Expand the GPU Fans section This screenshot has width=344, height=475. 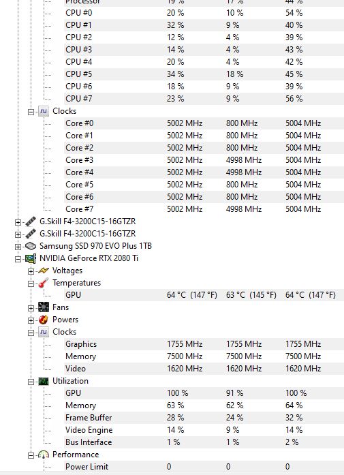pyautogui.click(x=31, y=309)
